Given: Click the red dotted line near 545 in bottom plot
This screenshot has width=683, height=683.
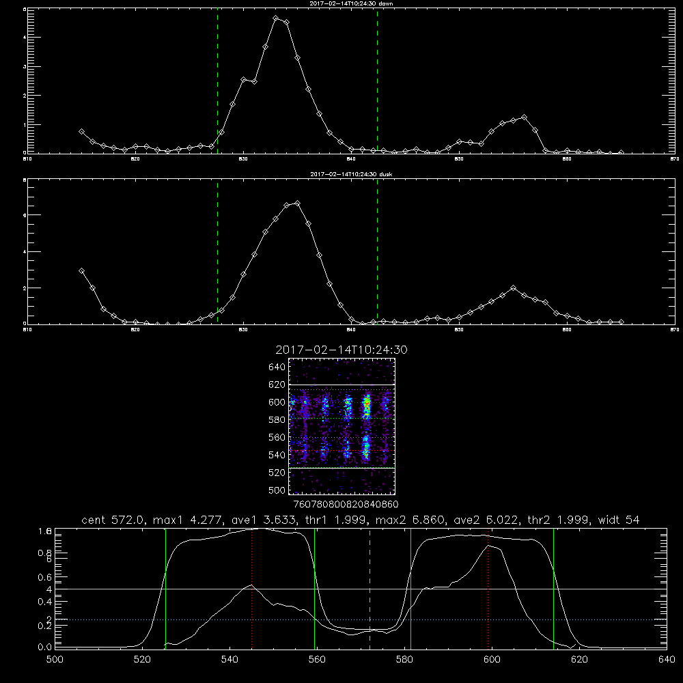Looking at the screenshot, I should 252,589.
